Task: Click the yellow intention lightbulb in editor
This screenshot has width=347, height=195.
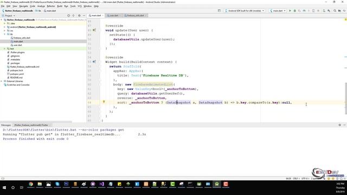Action: click(x=104, y=102)
